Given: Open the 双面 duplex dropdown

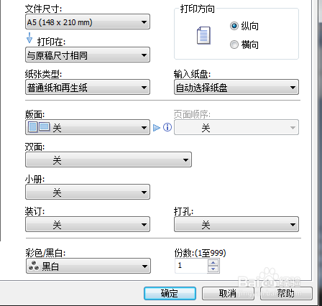Looking at the screenshot, I should pyautogui.click(x=109, y=159).
